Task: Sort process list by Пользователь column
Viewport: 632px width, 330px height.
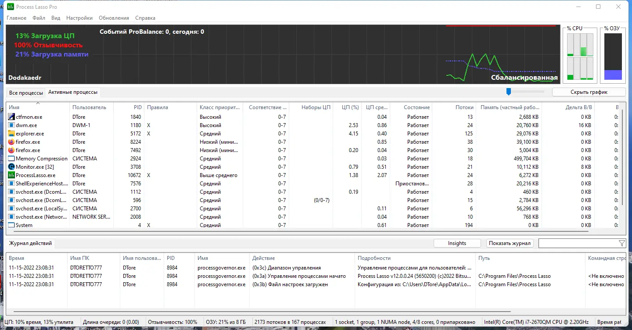Action: tap(91, 107)
